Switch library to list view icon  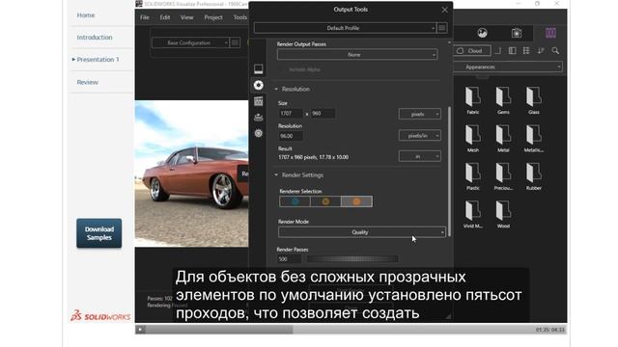[x=526, y=51]
